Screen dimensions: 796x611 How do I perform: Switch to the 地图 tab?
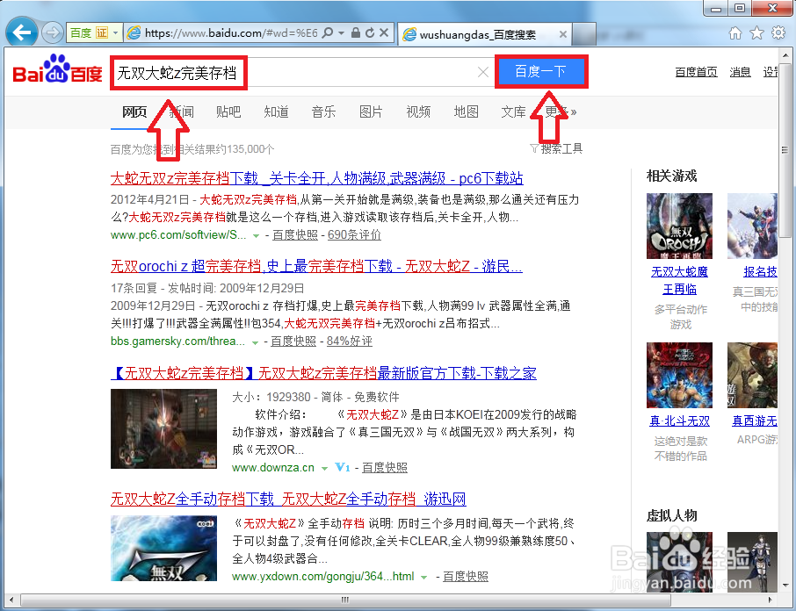pos(466,111)
